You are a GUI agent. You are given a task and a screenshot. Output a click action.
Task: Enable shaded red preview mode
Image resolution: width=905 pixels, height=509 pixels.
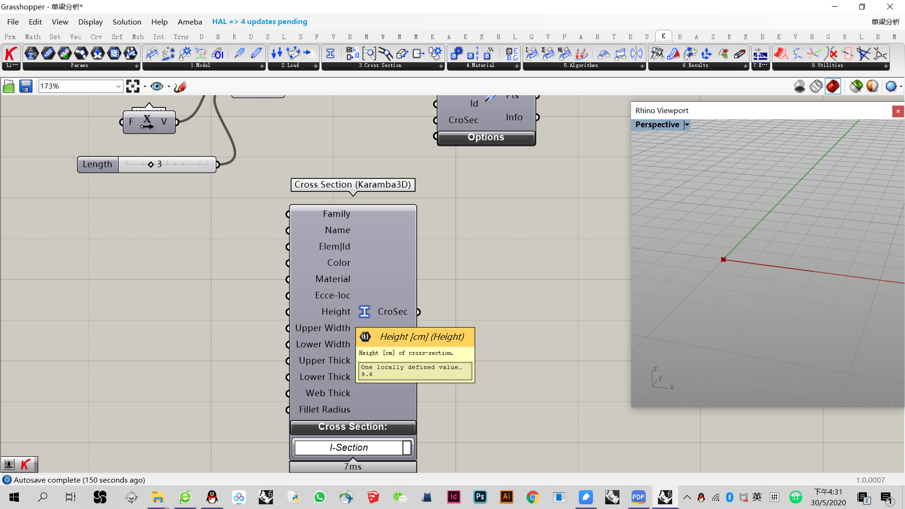point(833,86)
